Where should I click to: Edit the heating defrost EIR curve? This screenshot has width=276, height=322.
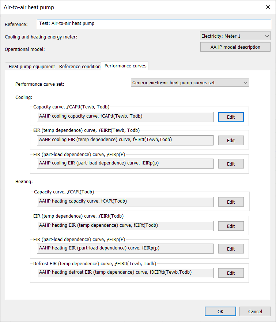231,273
